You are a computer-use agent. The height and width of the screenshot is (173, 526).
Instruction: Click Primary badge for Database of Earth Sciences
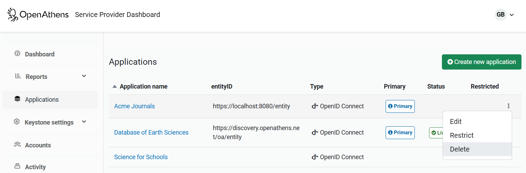400,133
